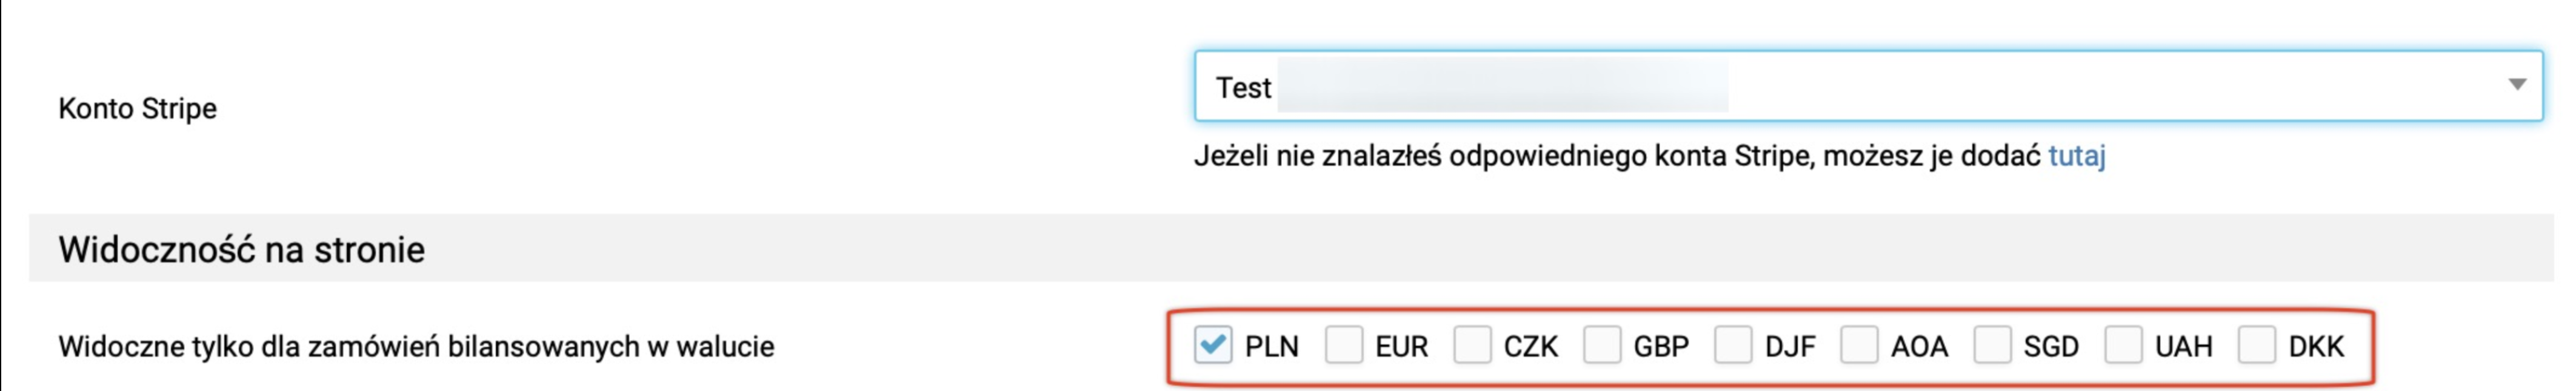Click the 'DKK' text label
This screenshot has height=391, width=2576.
2316,346
